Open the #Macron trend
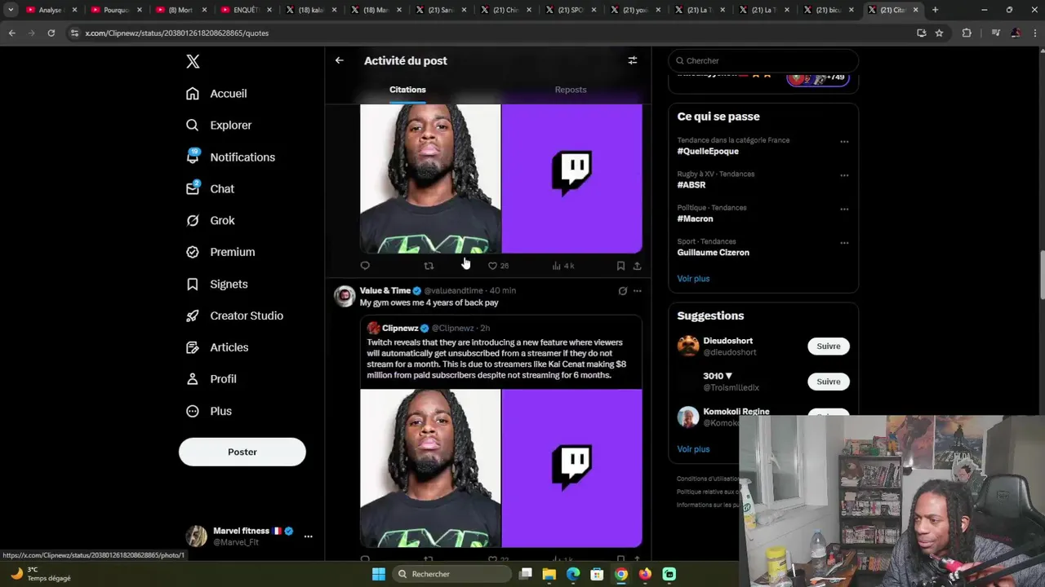The width and height of the screenshot is (1045, 587). 695,218
